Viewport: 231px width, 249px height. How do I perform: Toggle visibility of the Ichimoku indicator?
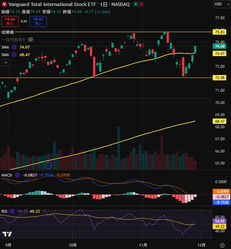(x=31, y=40)
